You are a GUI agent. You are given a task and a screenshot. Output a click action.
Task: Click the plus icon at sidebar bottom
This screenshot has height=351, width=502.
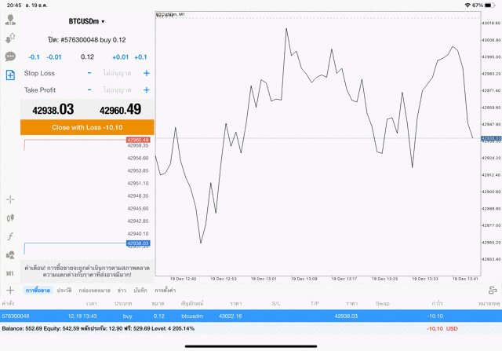[11, 291]
